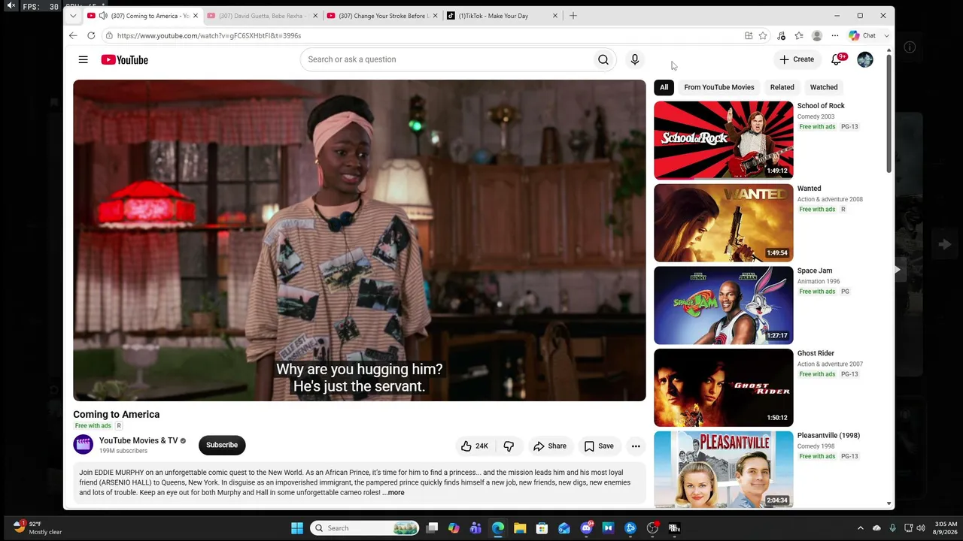The width and height of the screenshot is (963, 541).
Task: Dislike the video with thumbs down
Action: (509, 446)
